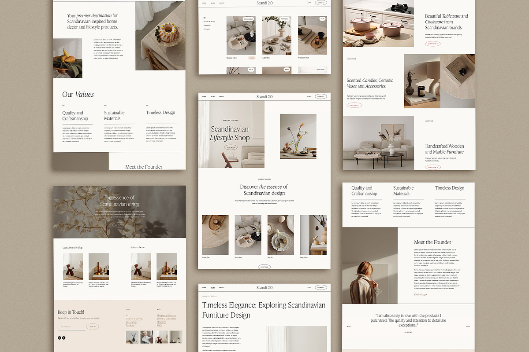Filter by Decoration in shop page sidebar

207,25
